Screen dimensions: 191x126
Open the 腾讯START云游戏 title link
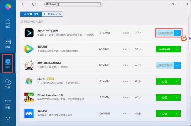(x=48, y=30)
